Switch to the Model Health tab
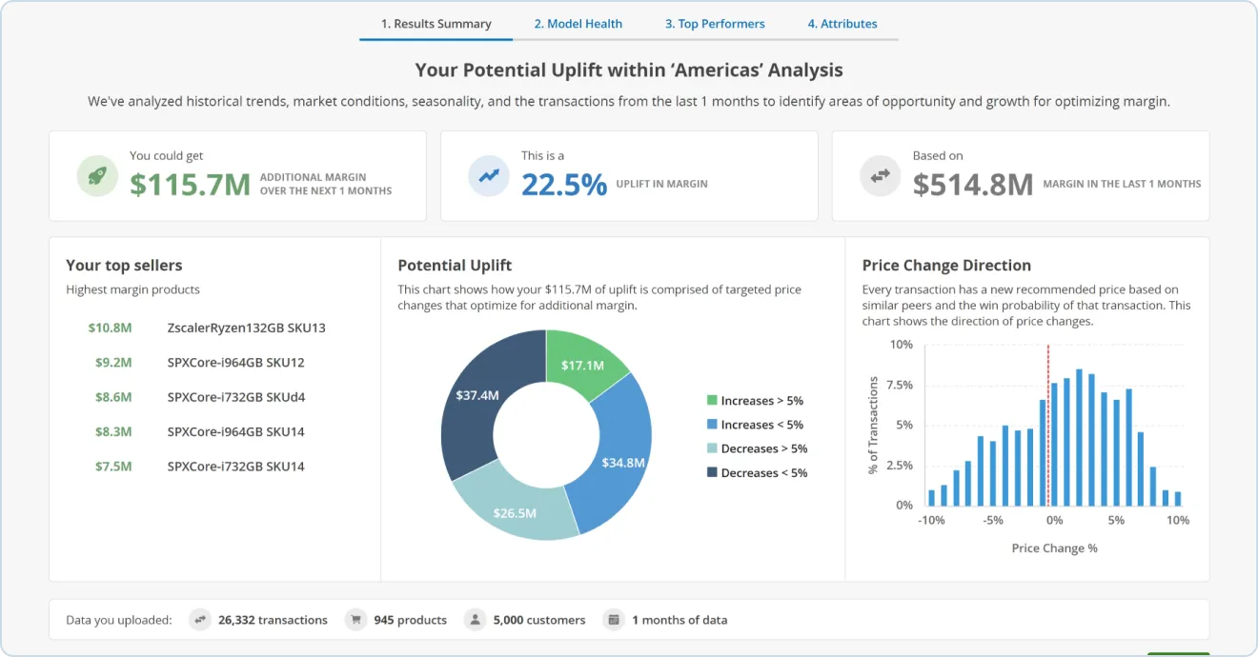This screenshot has width=1258, height=657. (578, 24)
